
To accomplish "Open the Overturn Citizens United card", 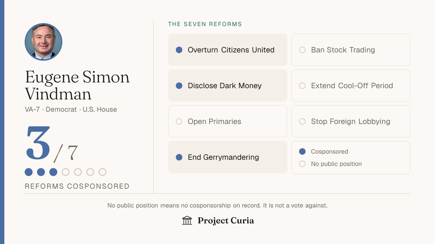I will (x=228, y=50).
